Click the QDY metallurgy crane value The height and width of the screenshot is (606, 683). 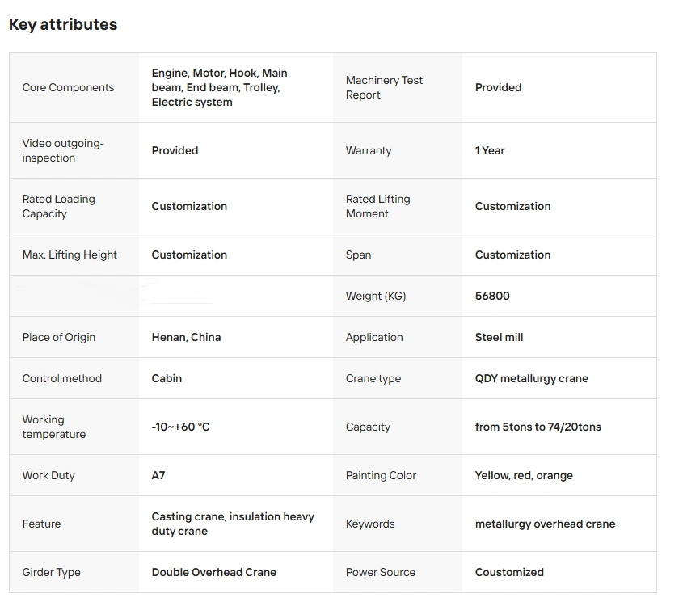pos(531,378)
